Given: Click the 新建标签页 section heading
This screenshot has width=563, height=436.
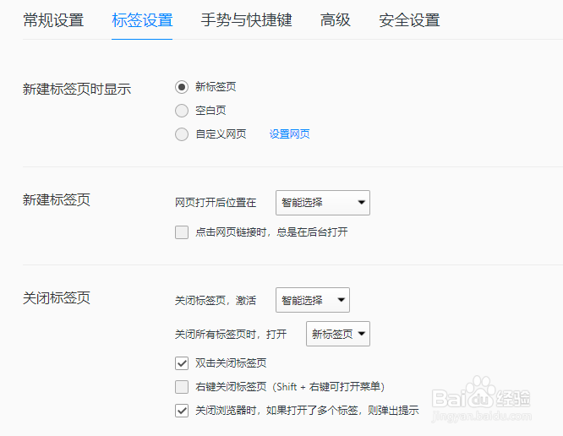Looking at the screenshot, I should click(57, 200).
